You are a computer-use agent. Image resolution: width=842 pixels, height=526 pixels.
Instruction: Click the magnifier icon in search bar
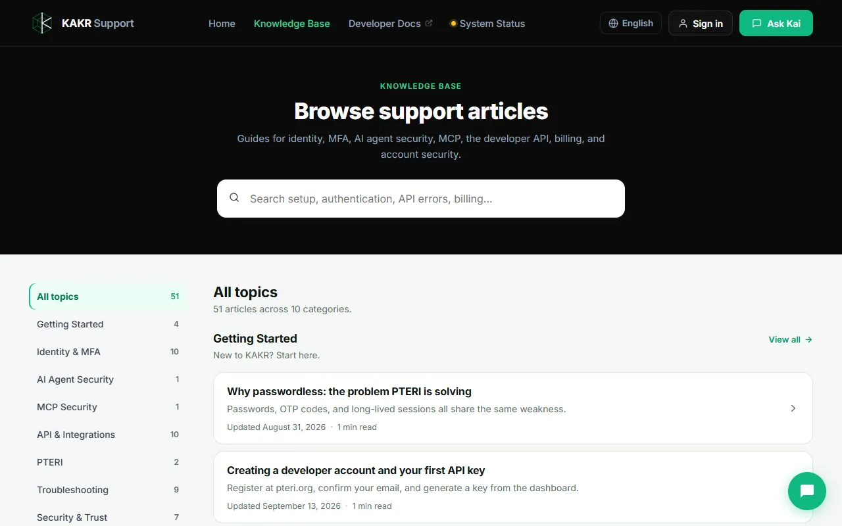[x=234, y=198]
